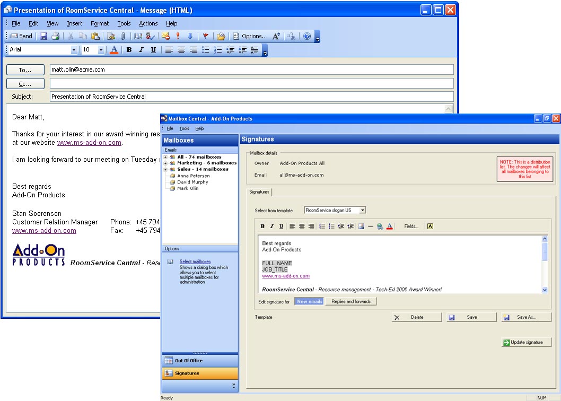Insert a file with the paperclip icon
Image resolution: width=561 pixels, height=401 pixels.
(122, 36)
